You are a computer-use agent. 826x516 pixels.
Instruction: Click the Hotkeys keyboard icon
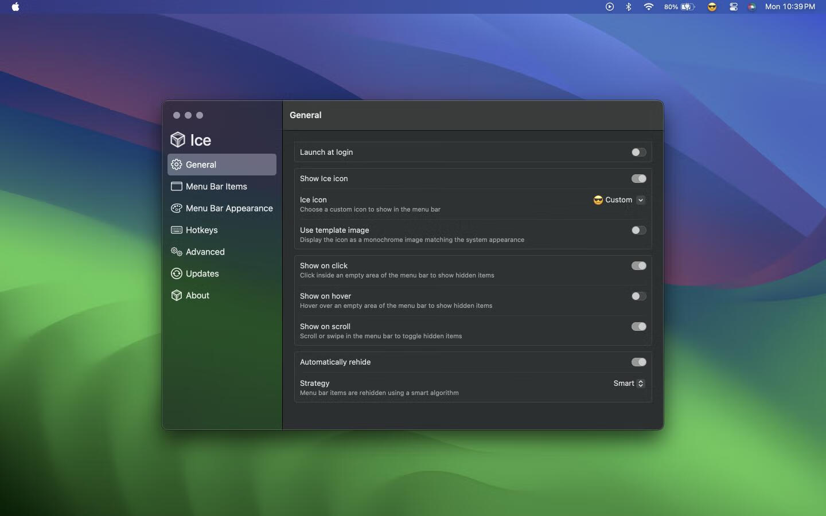(177, 230)
